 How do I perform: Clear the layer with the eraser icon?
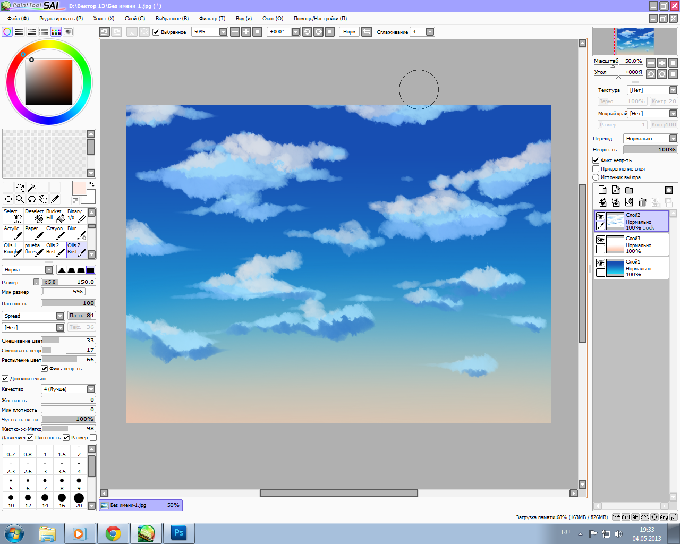click(629, 202)
